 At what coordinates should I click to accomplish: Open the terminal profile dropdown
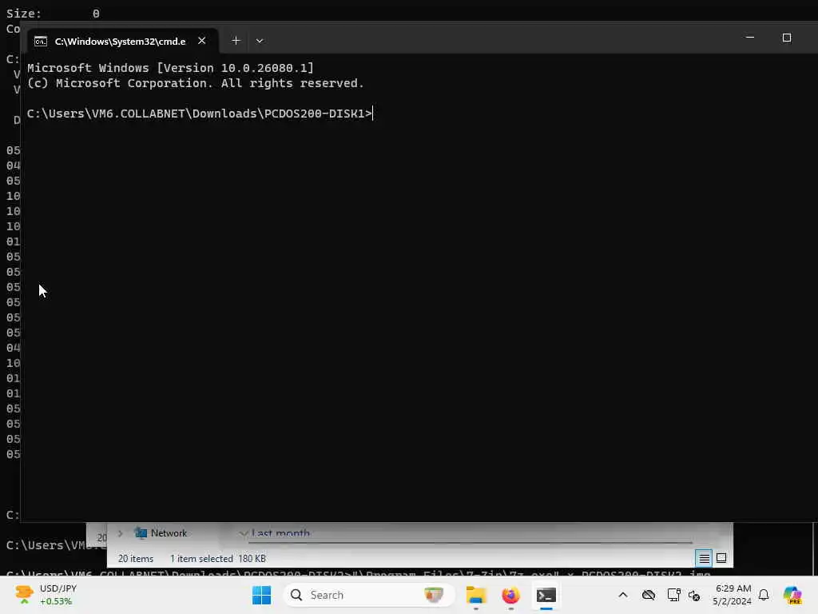pyautogui.click(x=260, y=41)
